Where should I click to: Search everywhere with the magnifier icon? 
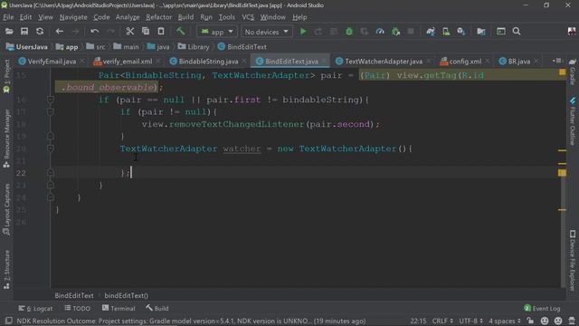517,32
